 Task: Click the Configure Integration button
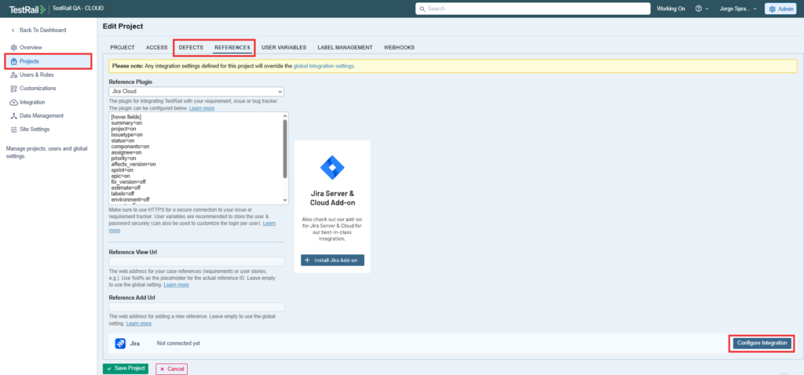click(x=761, y=343)
